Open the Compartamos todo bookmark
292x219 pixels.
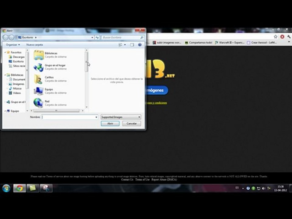pos(199,43)
